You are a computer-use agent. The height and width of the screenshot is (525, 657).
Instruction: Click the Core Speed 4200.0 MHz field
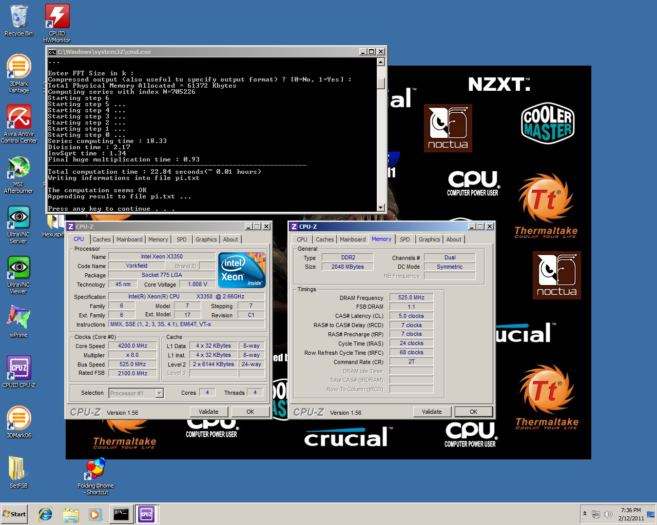pos(133,346)
